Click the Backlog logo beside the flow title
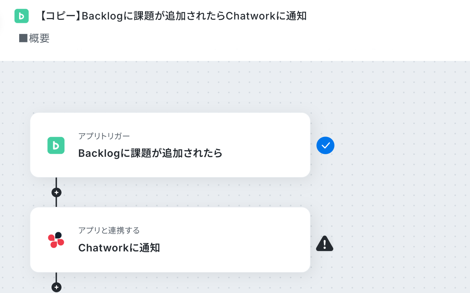The image size is (470, 293). pyautogui.click(x=21, y=16)
